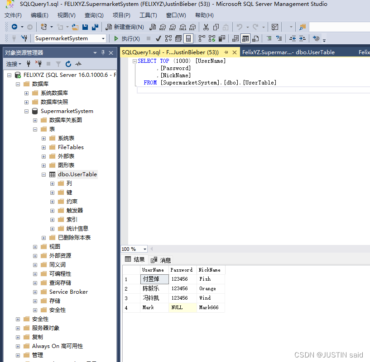Pin the Object Explorer panel

coord(103,52)
